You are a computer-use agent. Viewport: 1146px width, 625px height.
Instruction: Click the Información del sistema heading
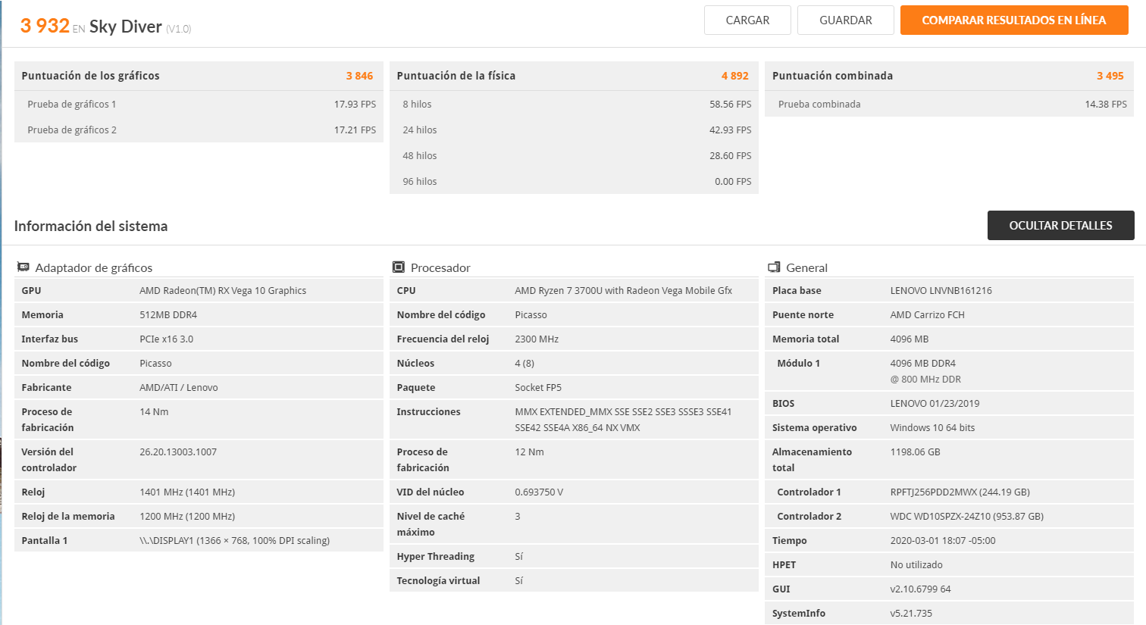[91, 226]
